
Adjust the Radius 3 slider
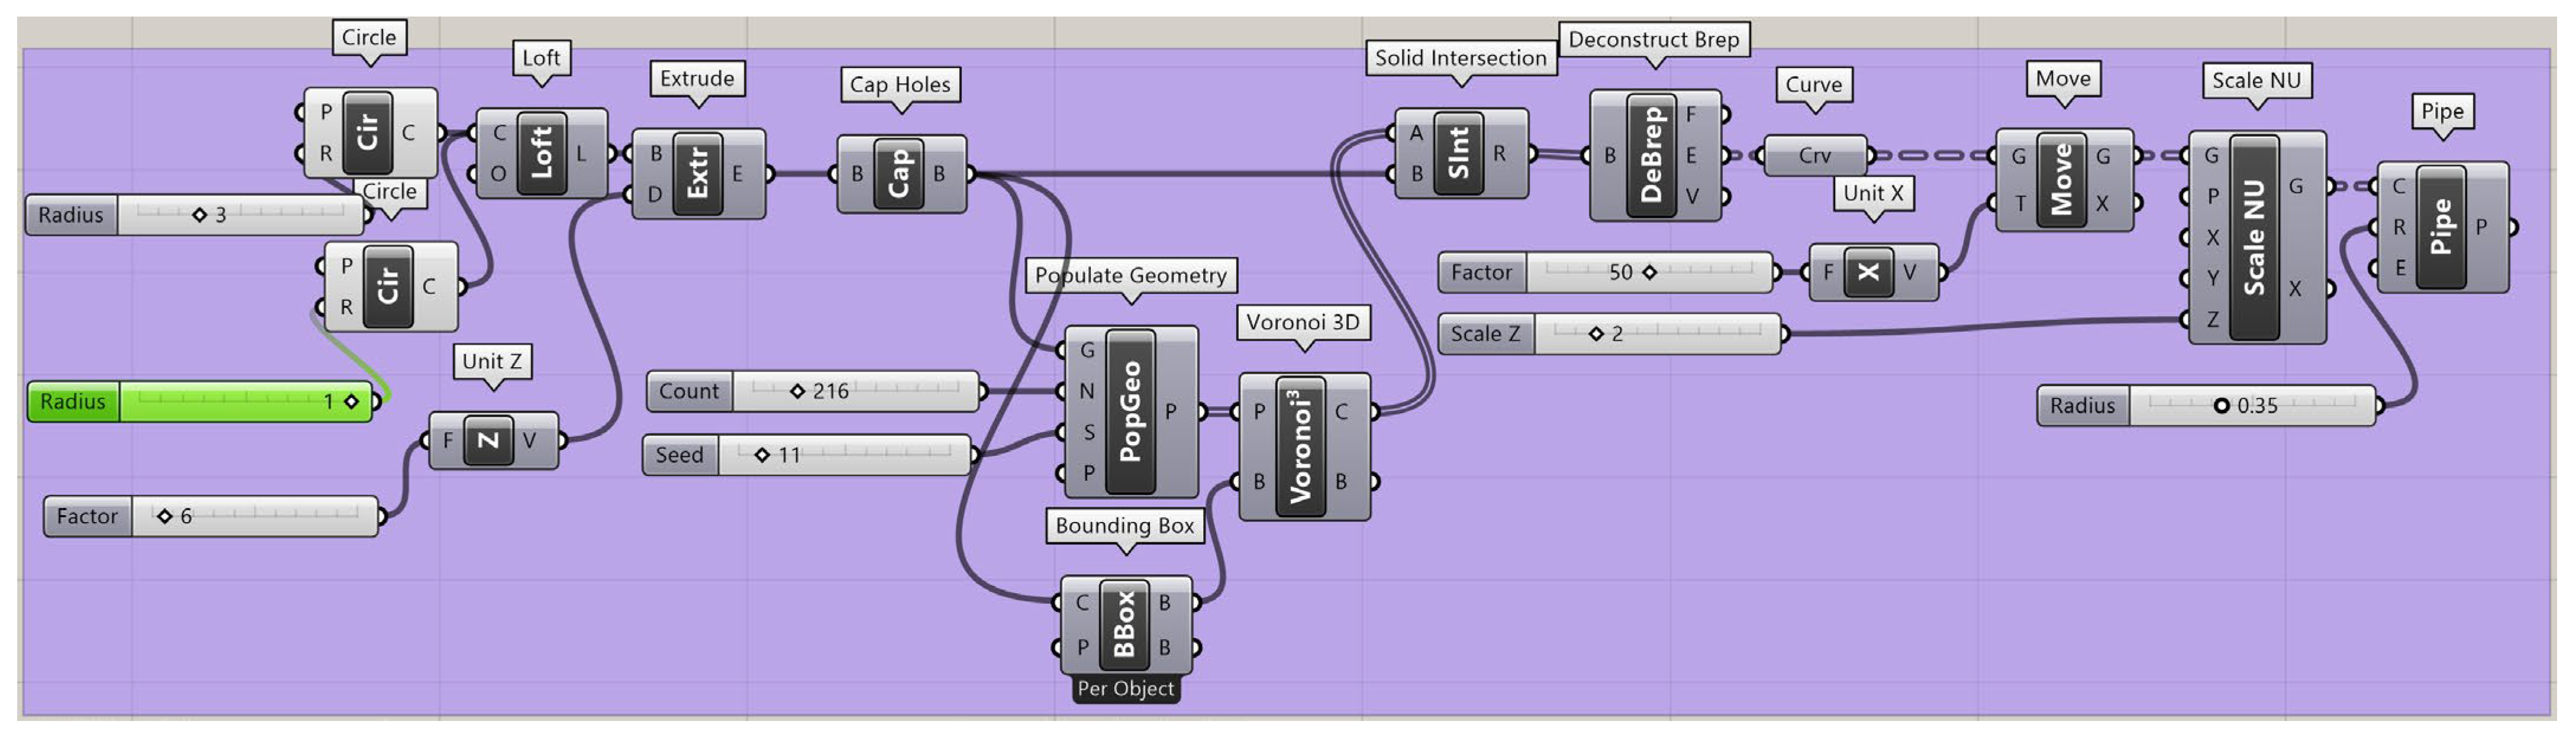coord(195,214)
